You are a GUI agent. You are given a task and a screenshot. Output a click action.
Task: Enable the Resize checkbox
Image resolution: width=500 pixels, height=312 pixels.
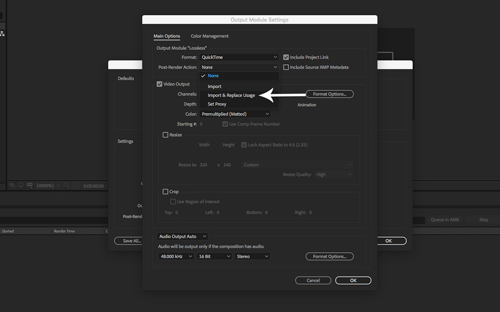pyautogui.click(x=166, y=135)
